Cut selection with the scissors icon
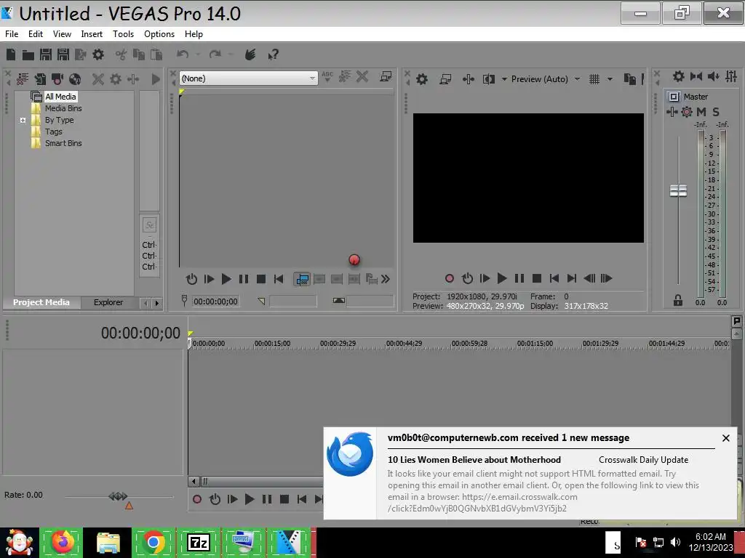This screenshot has height=558, width=745. 121,54
